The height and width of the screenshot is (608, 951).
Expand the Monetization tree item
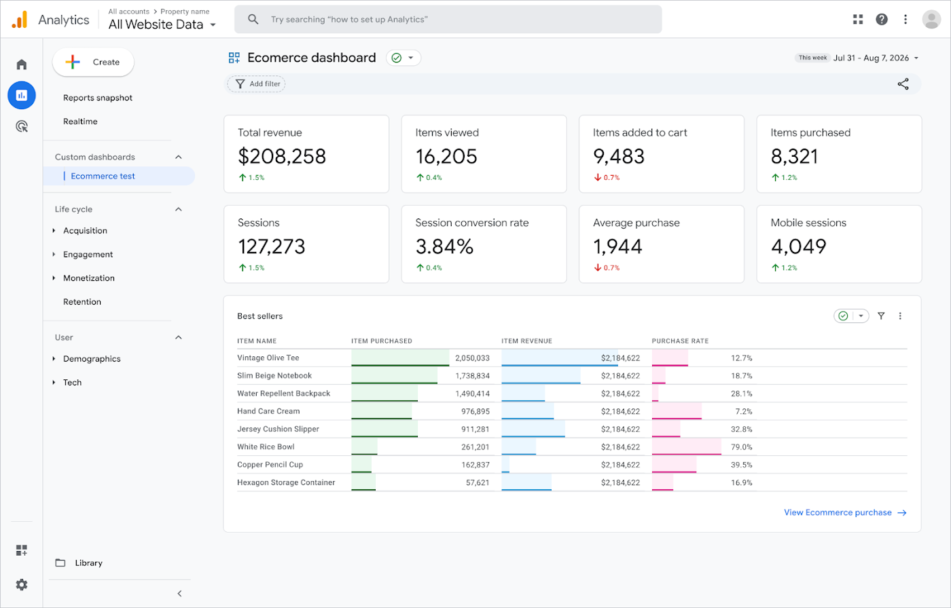coord(54,278)
